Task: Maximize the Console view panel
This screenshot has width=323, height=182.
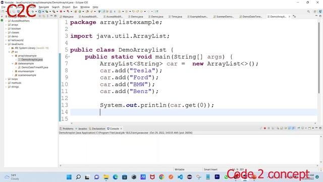Action: (320, 128)
